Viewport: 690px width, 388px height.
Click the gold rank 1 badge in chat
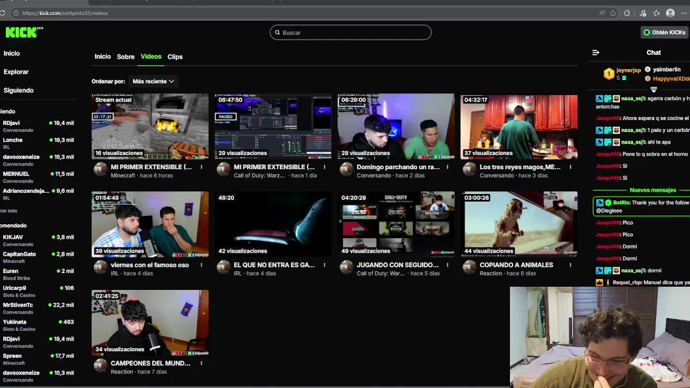point(609,74)
